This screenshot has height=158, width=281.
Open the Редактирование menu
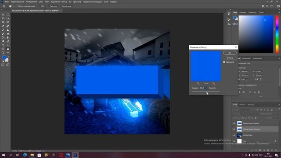click(x=18, y=2)
